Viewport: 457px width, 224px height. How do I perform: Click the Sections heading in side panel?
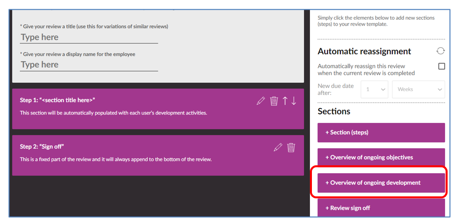[334, 111]
